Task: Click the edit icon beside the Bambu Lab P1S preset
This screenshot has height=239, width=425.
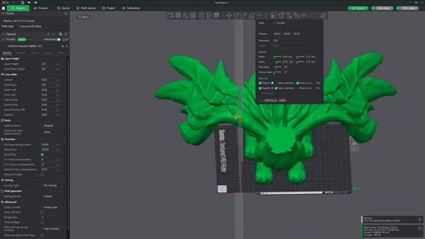Action: 65,21
